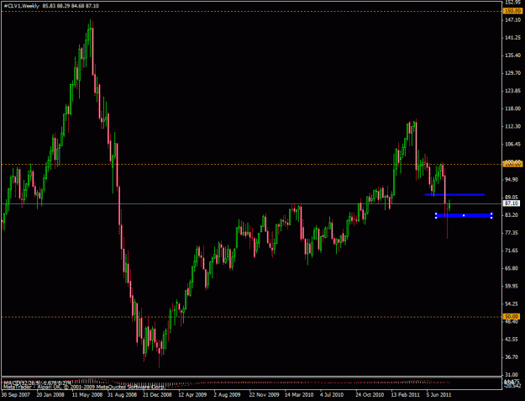Click the 59.95 price scale label

512,286
